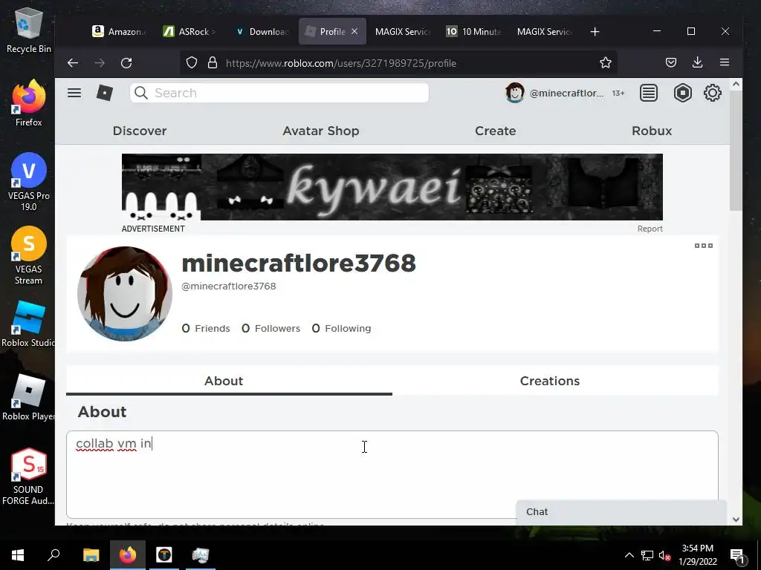Viewport: 761px width, 570px height.
Task: Reload the page with refresh icon
Action: (126, 63)
